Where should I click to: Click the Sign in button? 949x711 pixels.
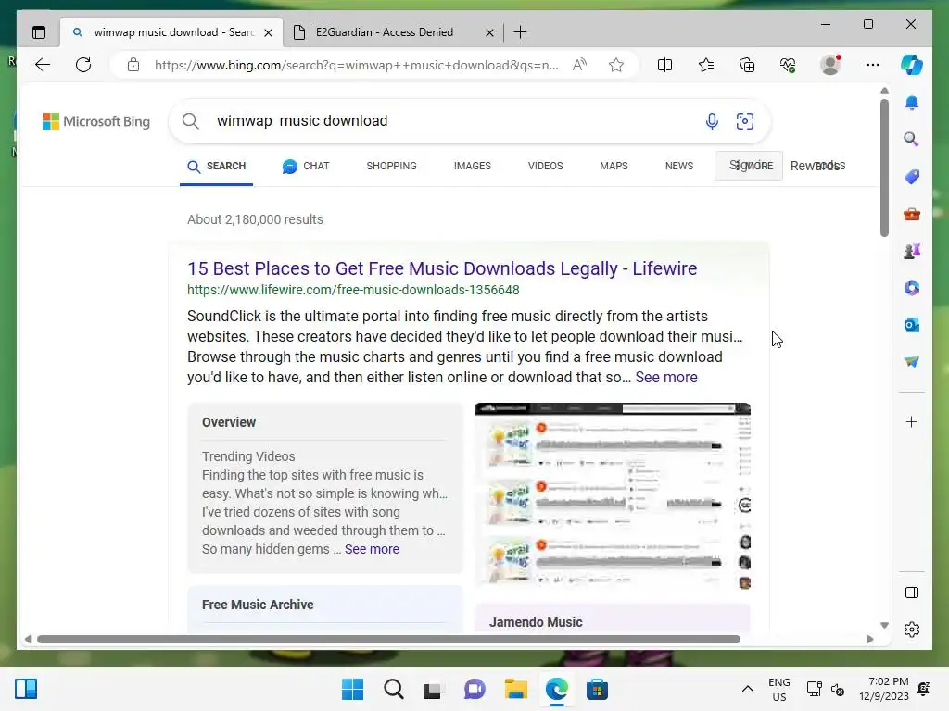click(749, 166)
